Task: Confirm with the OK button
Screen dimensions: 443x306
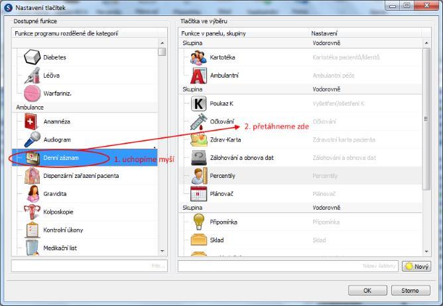Action: (x=367, y=291)
